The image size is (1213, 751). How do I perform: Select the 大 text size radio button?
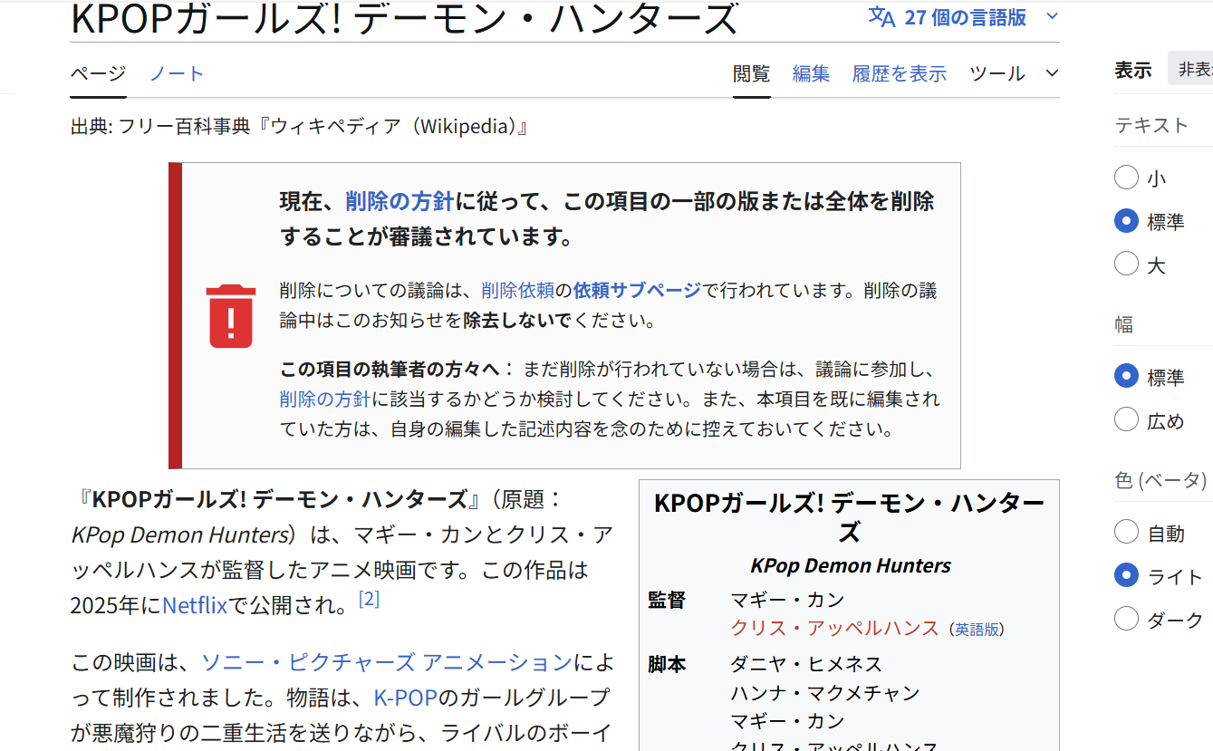[x=1126, y=265]
